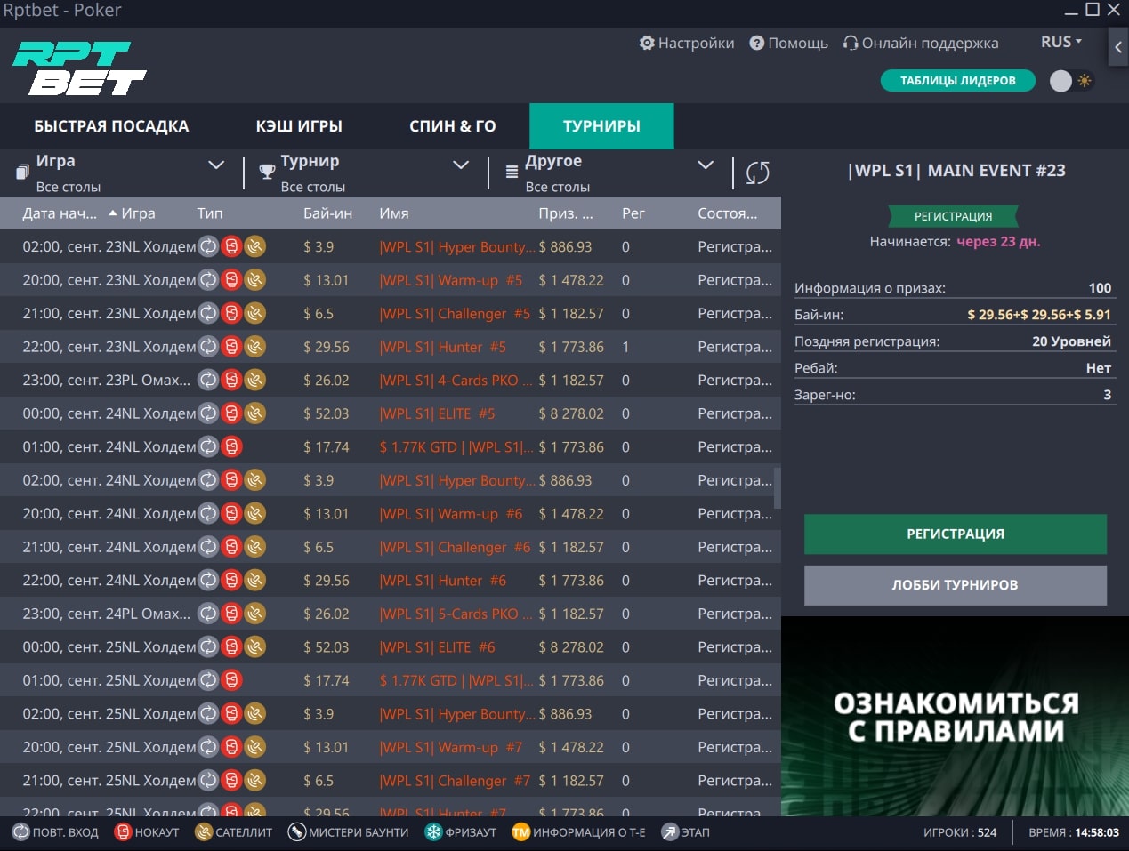Open Онлайн поддержка via headset icon
1129x851 pixels.
click(x=851, y=43)
